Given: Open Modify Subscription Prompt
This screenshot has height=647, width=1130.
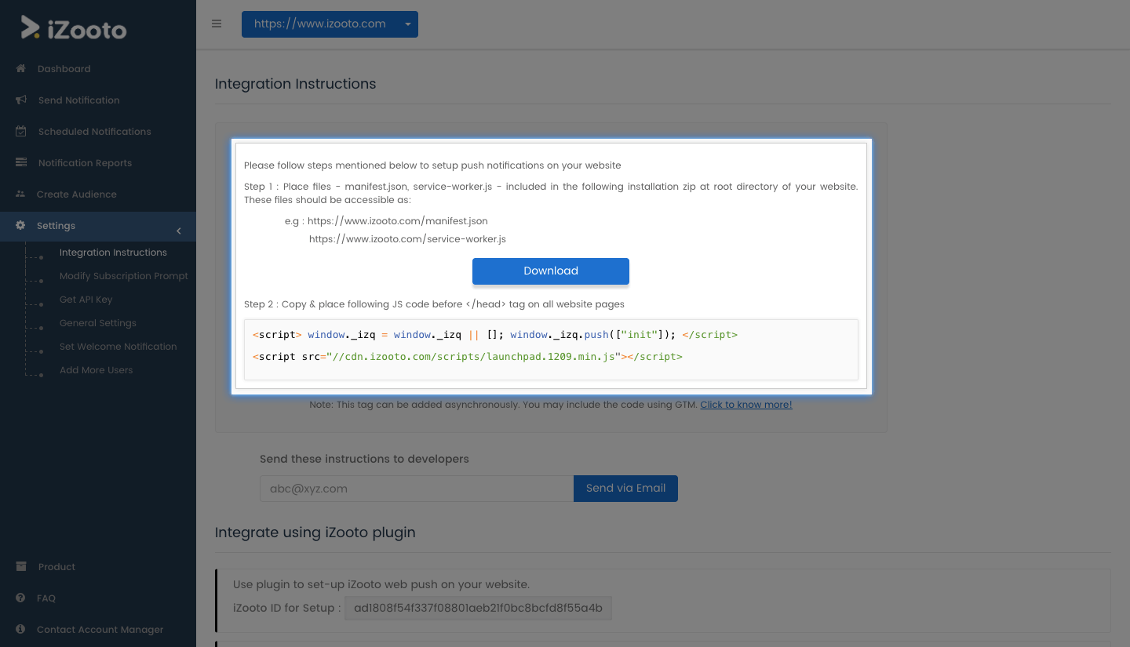Looking at the screenshot, I should point(124,276).
